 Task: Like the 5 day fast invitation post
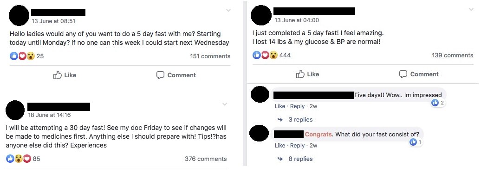[65, 75]
